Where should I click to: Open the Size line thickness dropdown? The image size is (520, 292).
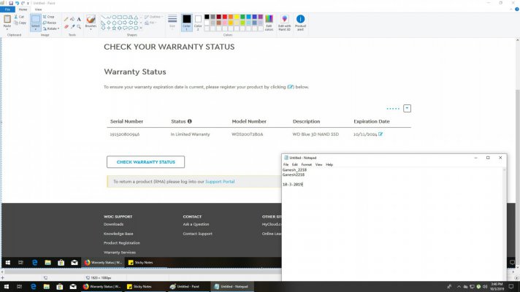172,22
